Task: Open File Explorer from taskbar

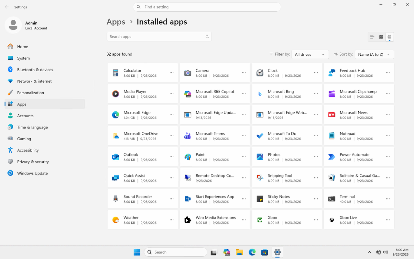Action: point(239,252)
